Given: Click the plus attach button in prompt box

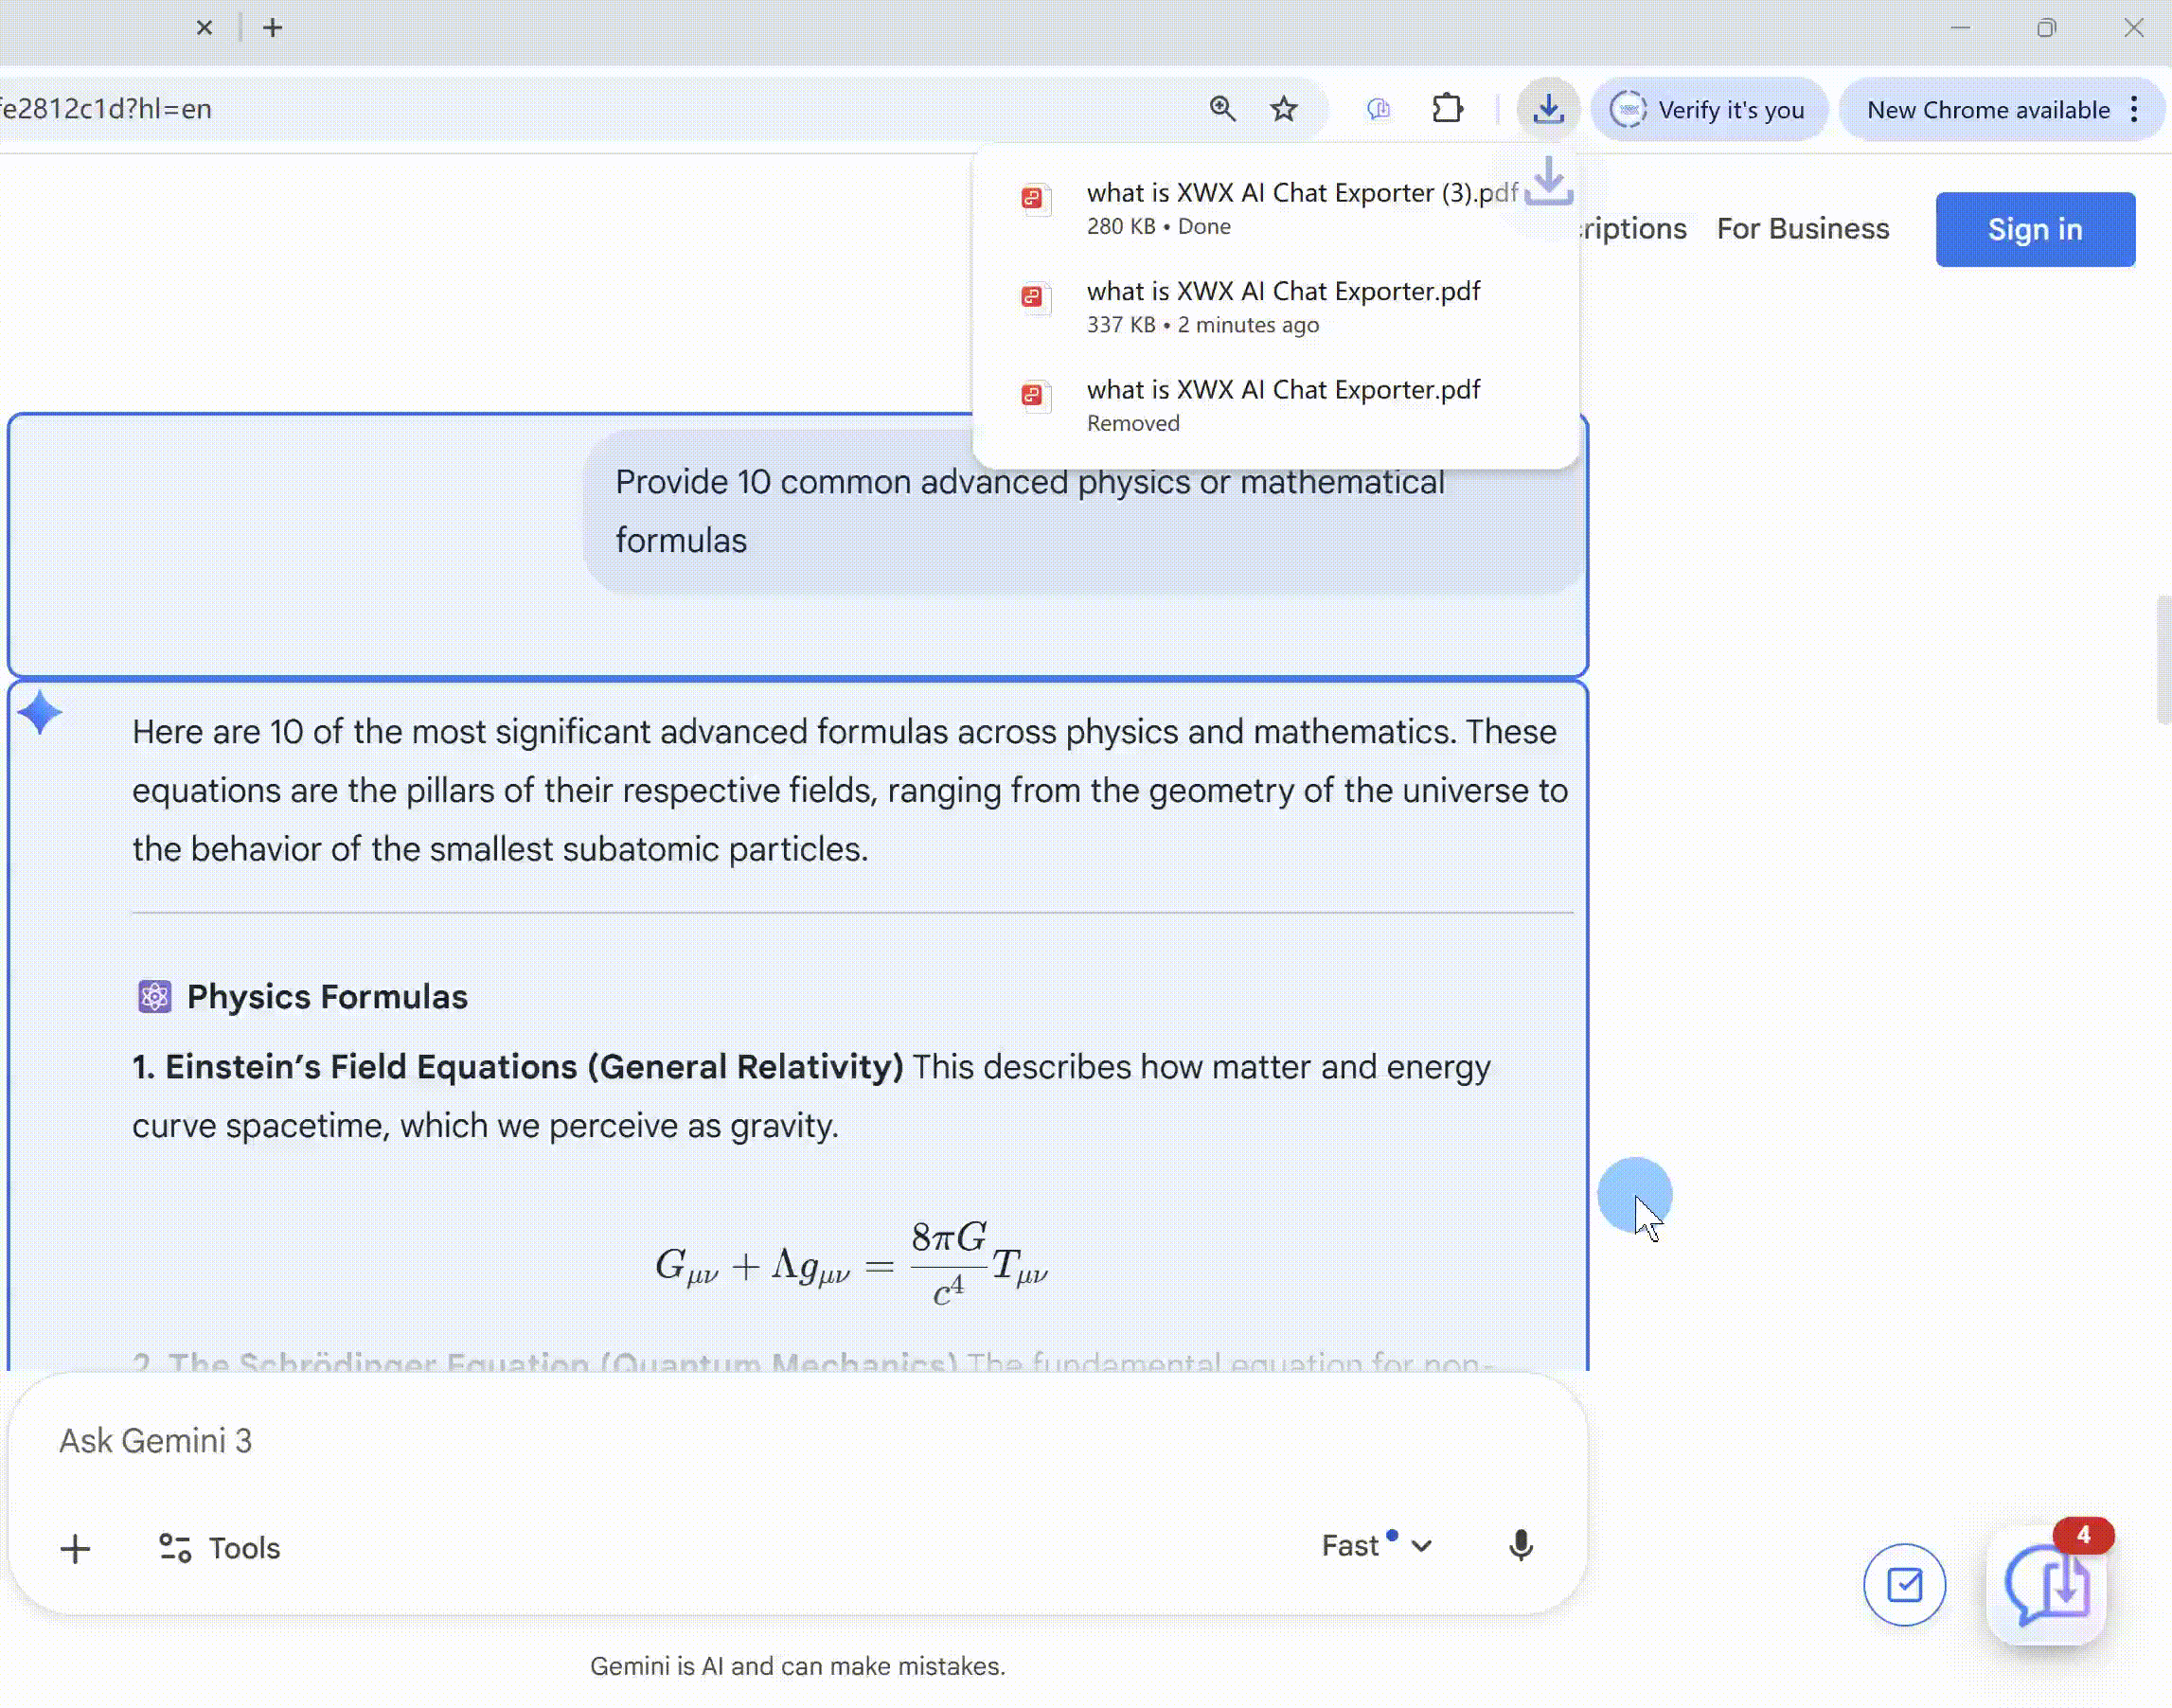Looking at the screenshot, I should coord(75,1549).
